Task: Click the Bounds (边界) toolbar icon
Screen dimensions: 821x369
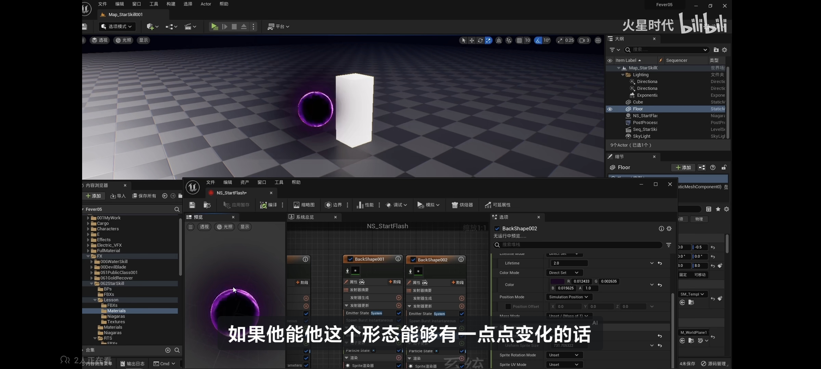Action: [328, 205]
